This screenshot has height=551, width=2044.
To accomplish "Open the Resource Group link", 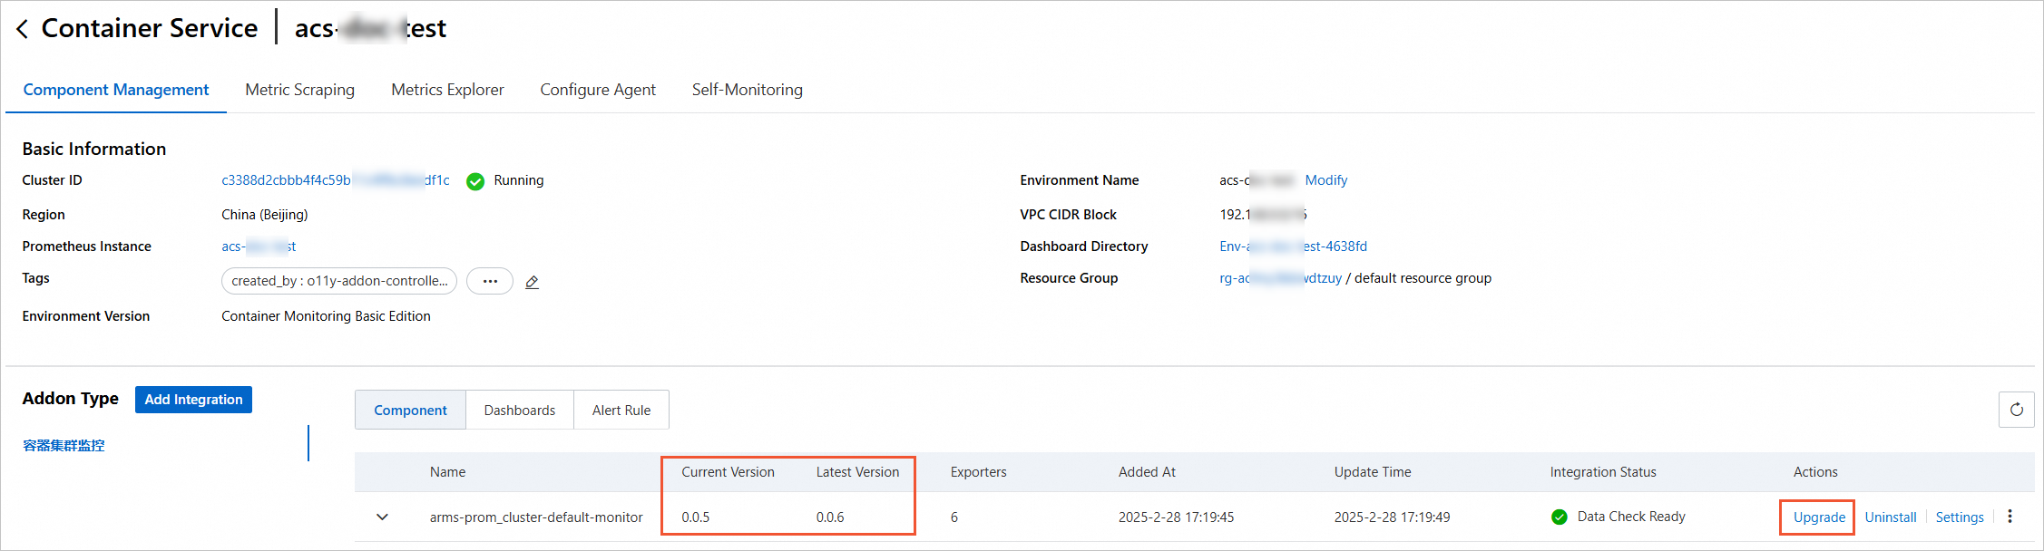I will point(1280,278).
